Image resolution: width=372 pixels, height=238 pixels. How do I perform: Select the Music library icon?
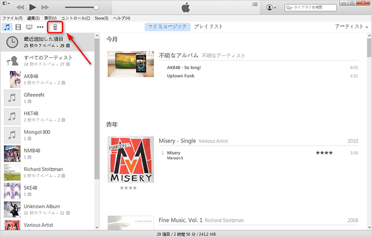pos(7,27)
